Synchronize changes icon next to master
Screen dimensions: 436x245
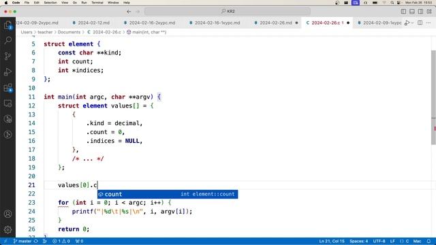36,241
